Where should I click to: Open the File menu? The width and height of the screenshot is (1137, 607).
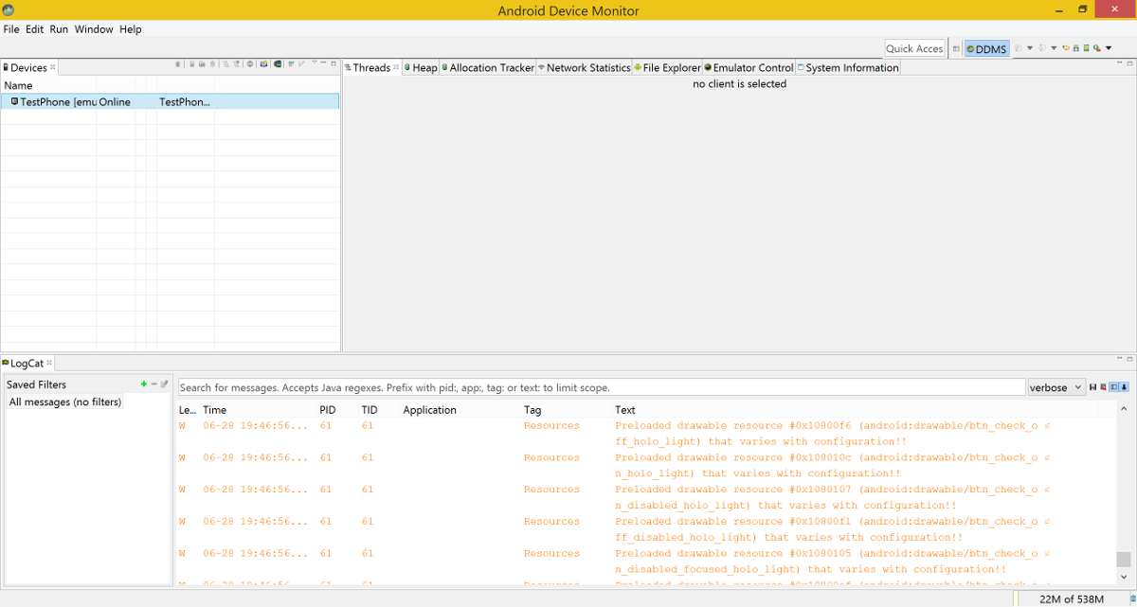11,29
